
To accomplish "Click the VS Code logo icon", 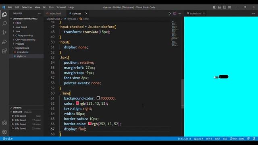I will click(x=4, y=7).
